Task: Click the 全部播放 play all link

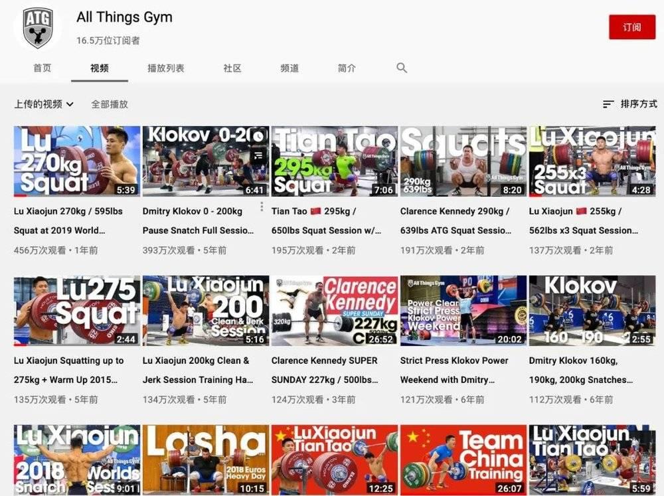Action: point(110,104)
